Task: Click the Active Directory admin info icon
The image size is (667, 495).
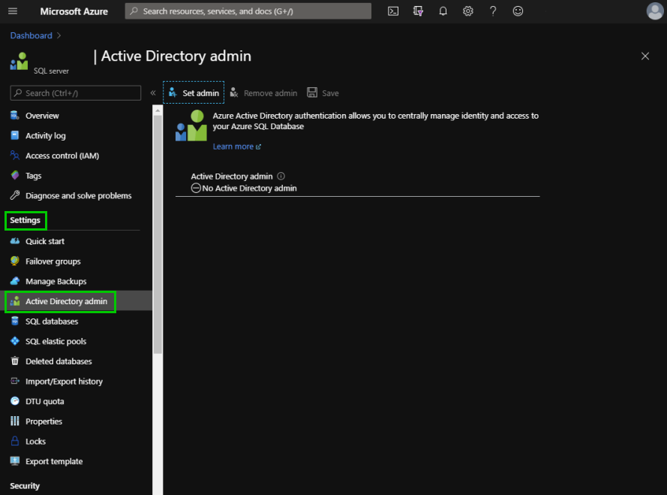Action: pyautogui.click(x=281, y=176)
